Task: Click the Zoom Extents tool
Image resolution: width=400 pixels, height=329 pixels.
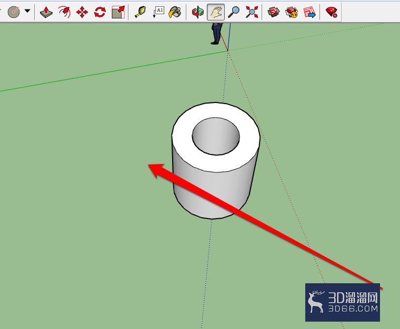Action: click(x=252, y=12)
